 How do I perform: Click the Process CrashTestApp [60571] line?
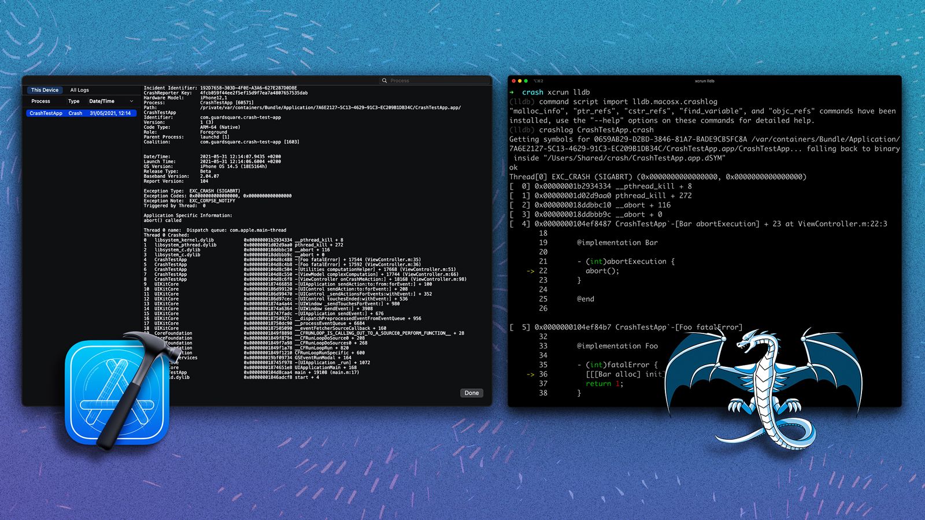click(x=198, y=103)
